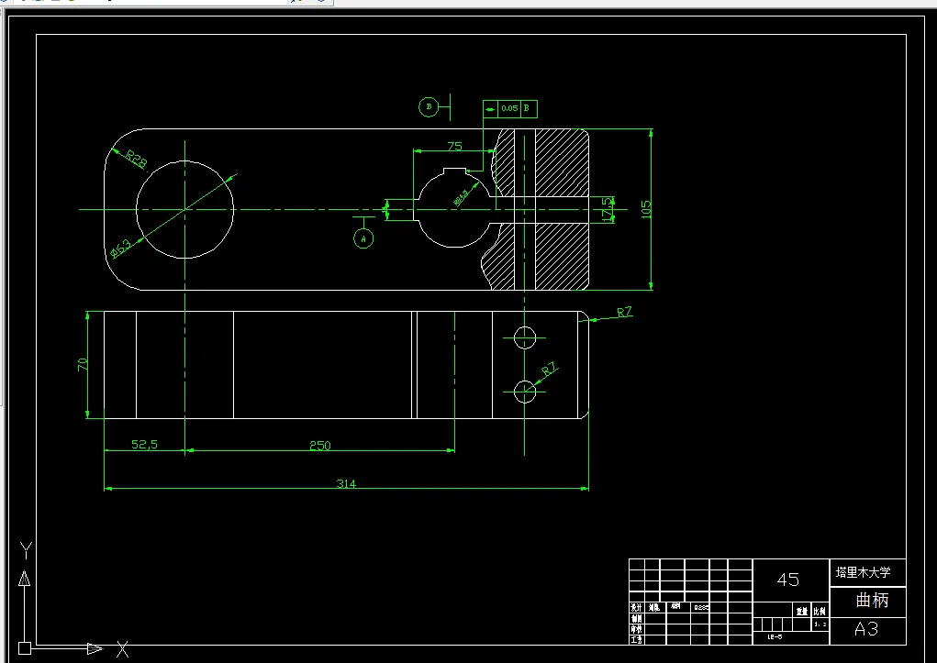Select the upper small hole circle in lower view
The height and width of the screenshot is (663, 937).
point(525,337)
